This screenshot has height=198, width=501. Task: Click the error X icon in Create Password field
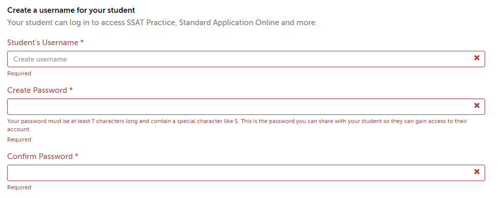coord(477,105)
